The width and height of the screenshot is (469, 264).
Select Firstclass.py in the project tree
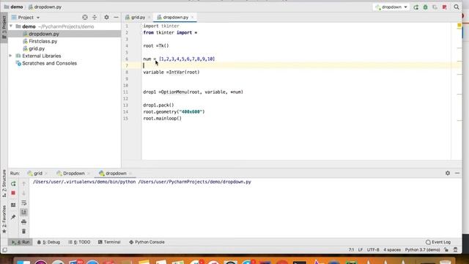point(43,41)
